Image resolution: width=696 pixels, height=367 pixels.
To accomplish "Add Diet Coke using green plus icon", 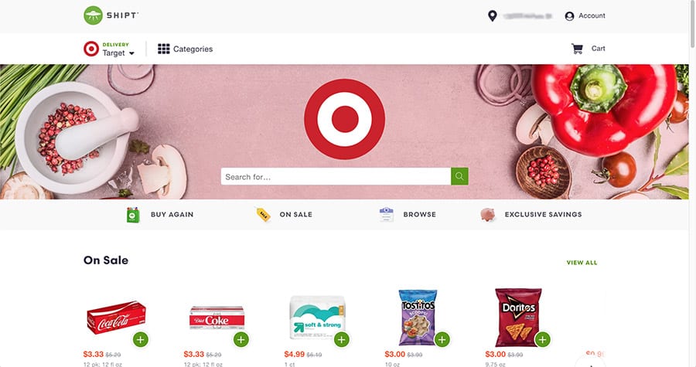I will coord(241,340).
